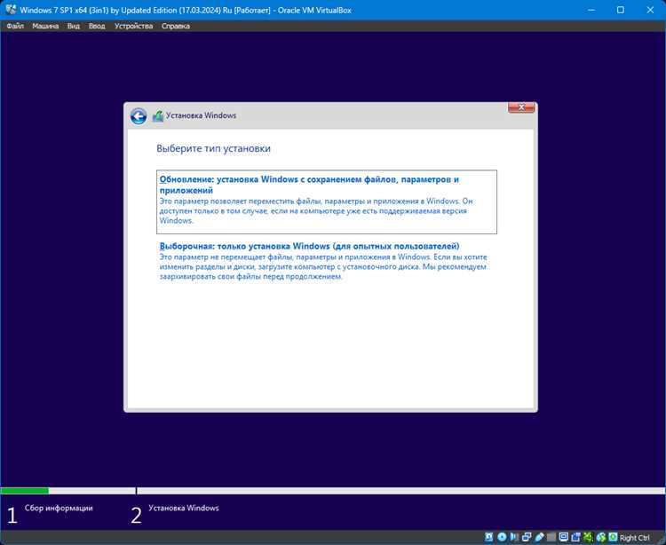Click the Сбор информации step label
The height and width of the screenshot is (545, 666).
[59, 508]
